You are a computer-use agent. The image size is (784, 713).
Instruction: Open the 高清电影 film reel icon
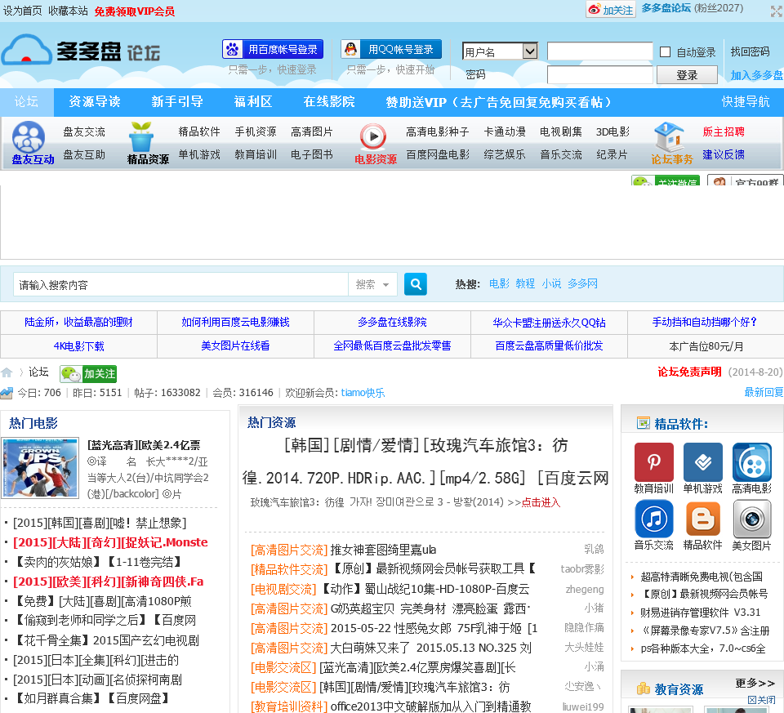tap(751, 462)
